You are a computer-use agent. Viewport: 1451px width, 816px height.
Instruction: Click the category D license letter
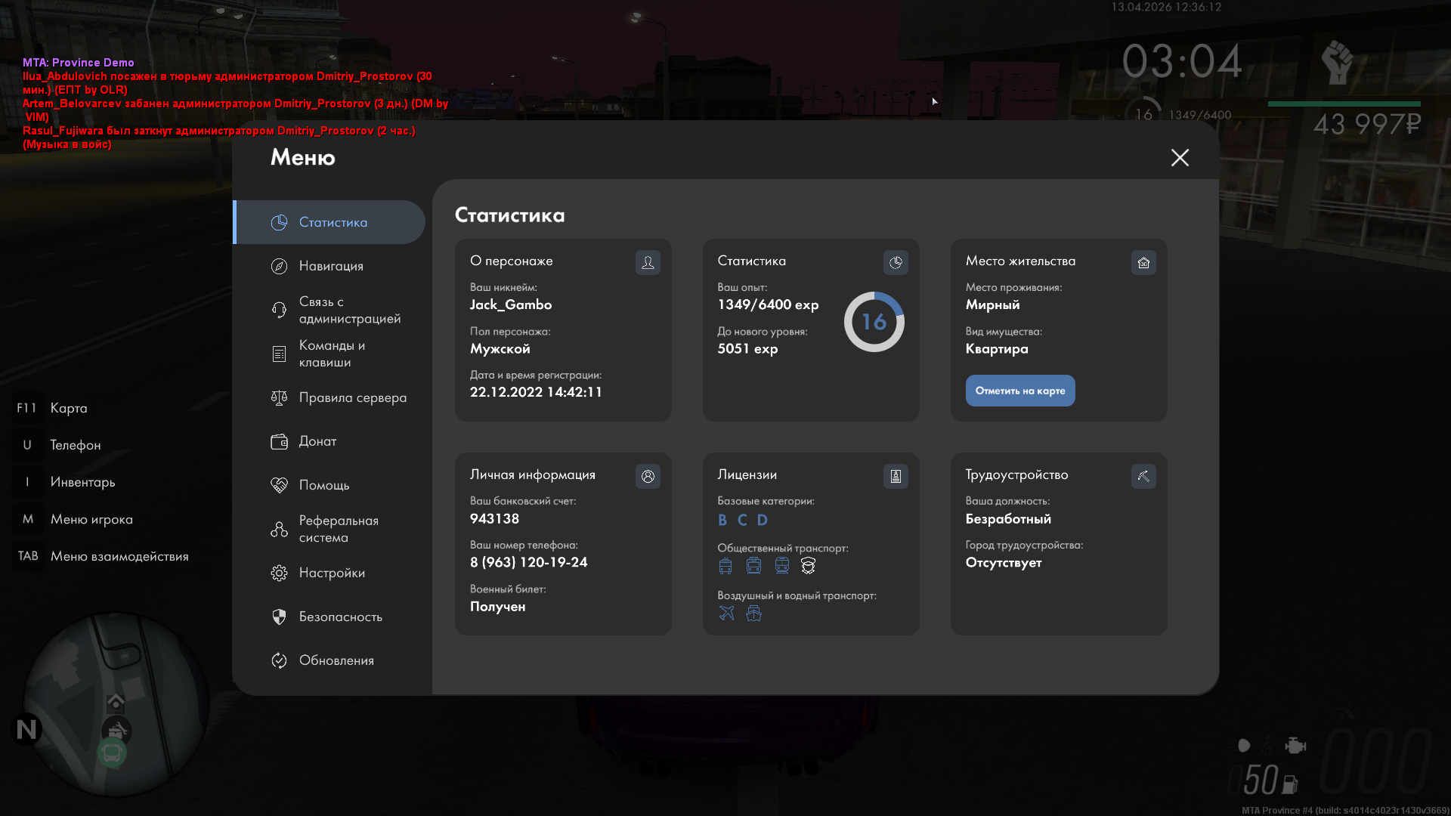coord(762,520)
